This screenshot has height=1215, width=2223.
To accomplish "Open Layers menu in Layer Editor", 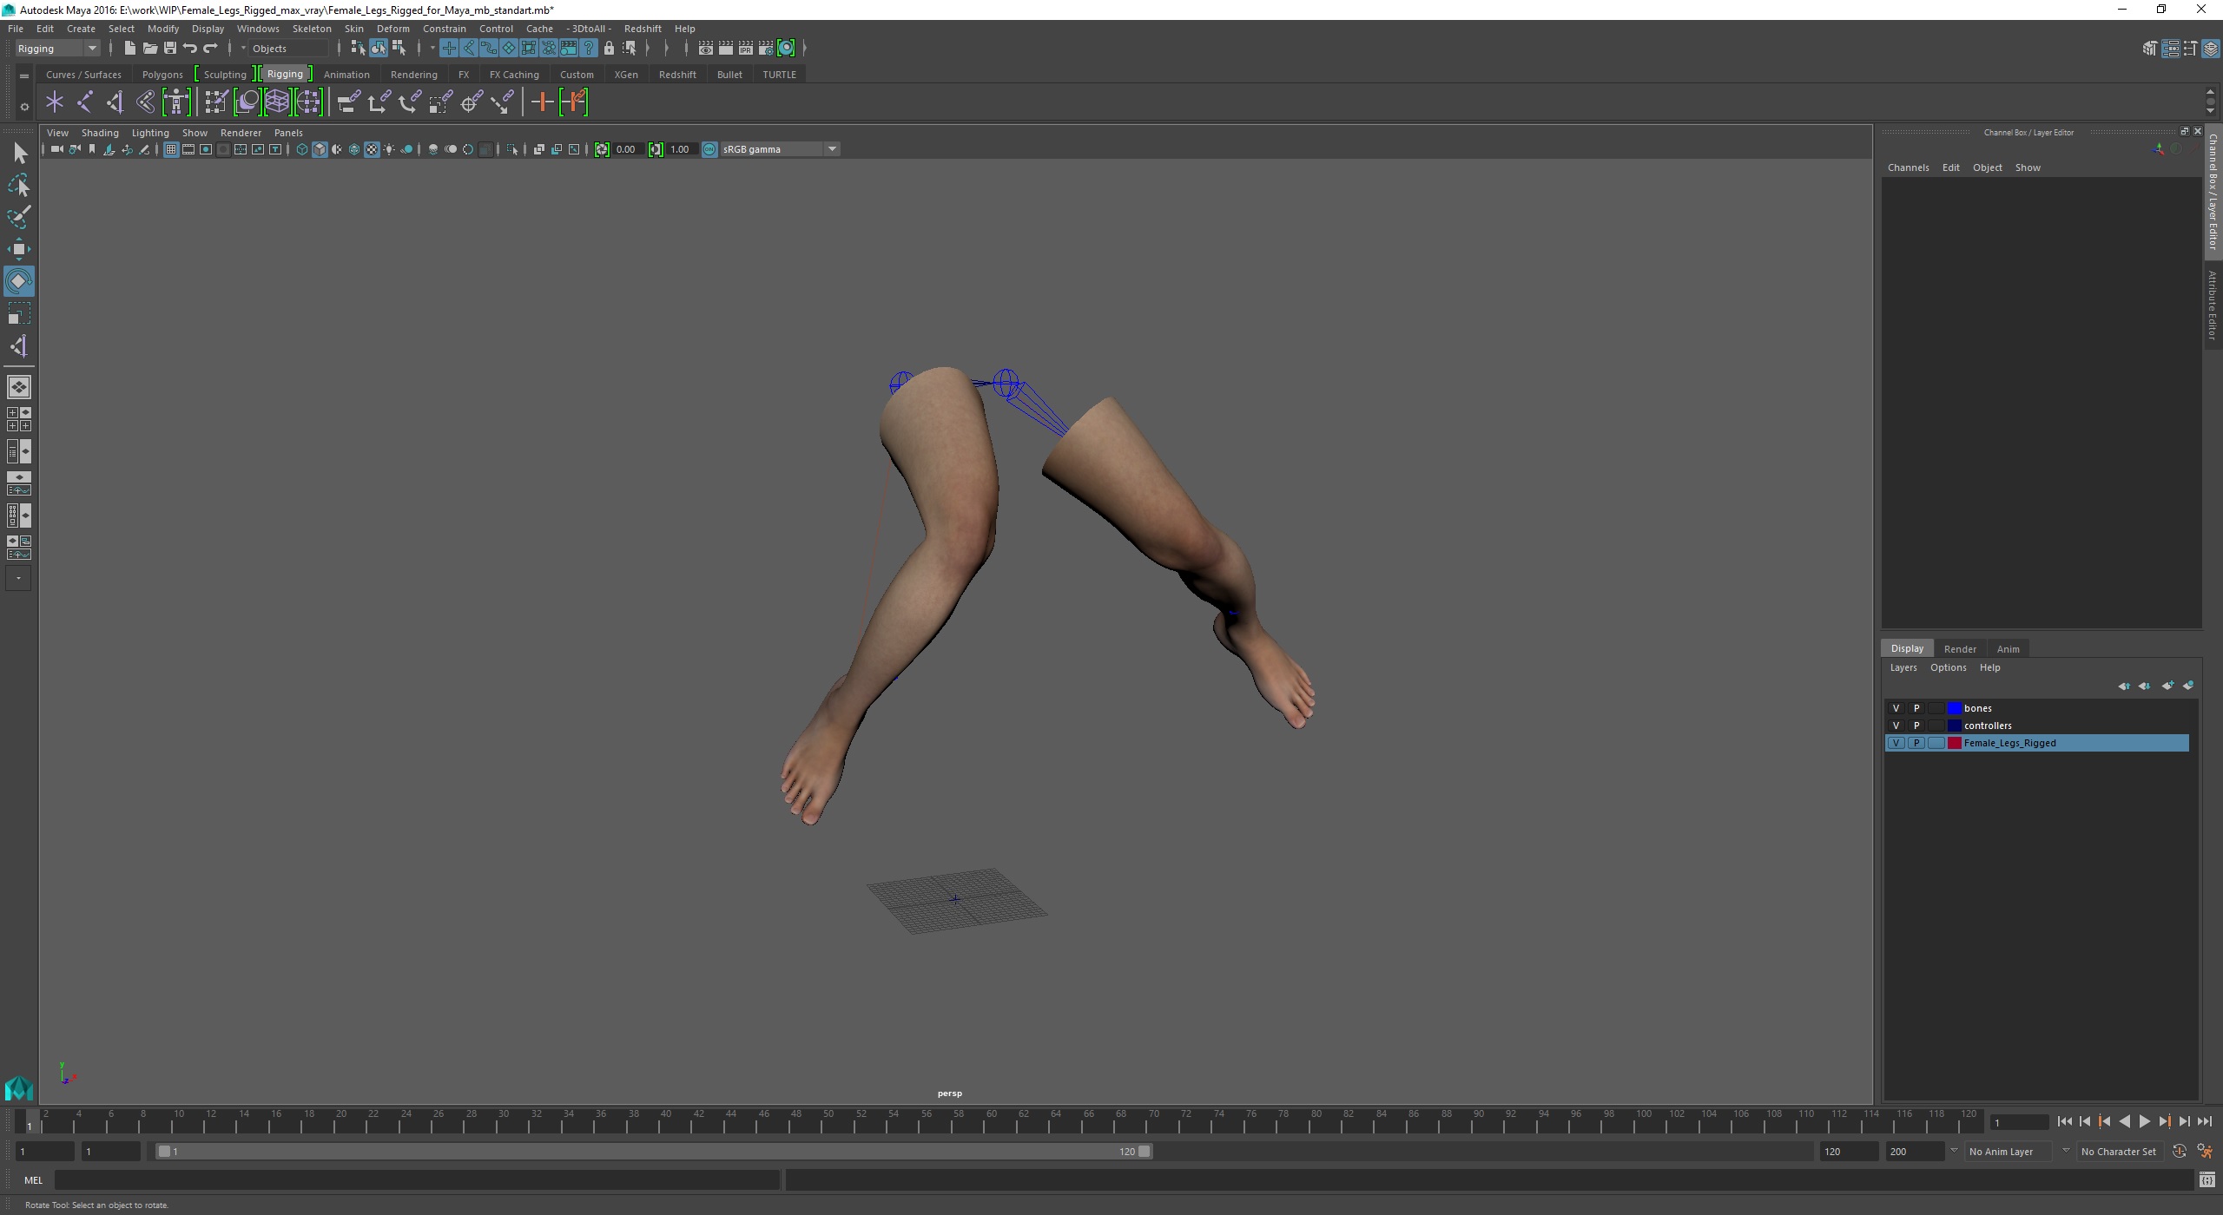I will pos(1903,667).
